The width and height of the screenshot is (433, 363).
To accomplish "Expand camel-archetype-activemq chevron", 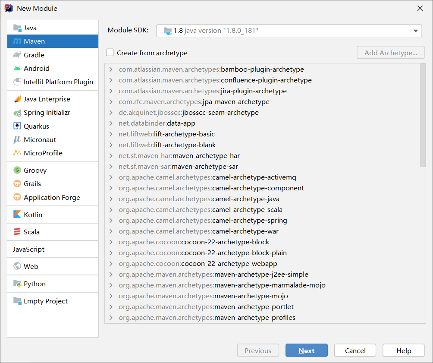I will [111, 177].
